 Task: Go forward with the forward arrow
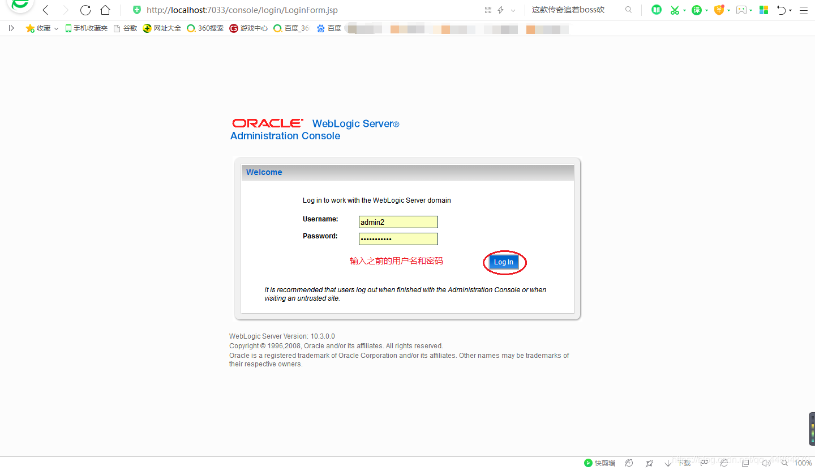click(x=65, y=10)
